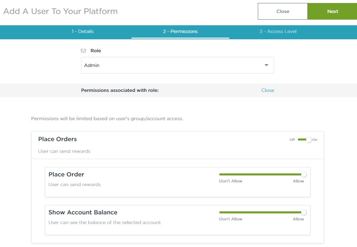Select Allow under Show Account Balance slider
Image resolution: width=357 pixels, height=247 pixels.
[x=298, y=219]
